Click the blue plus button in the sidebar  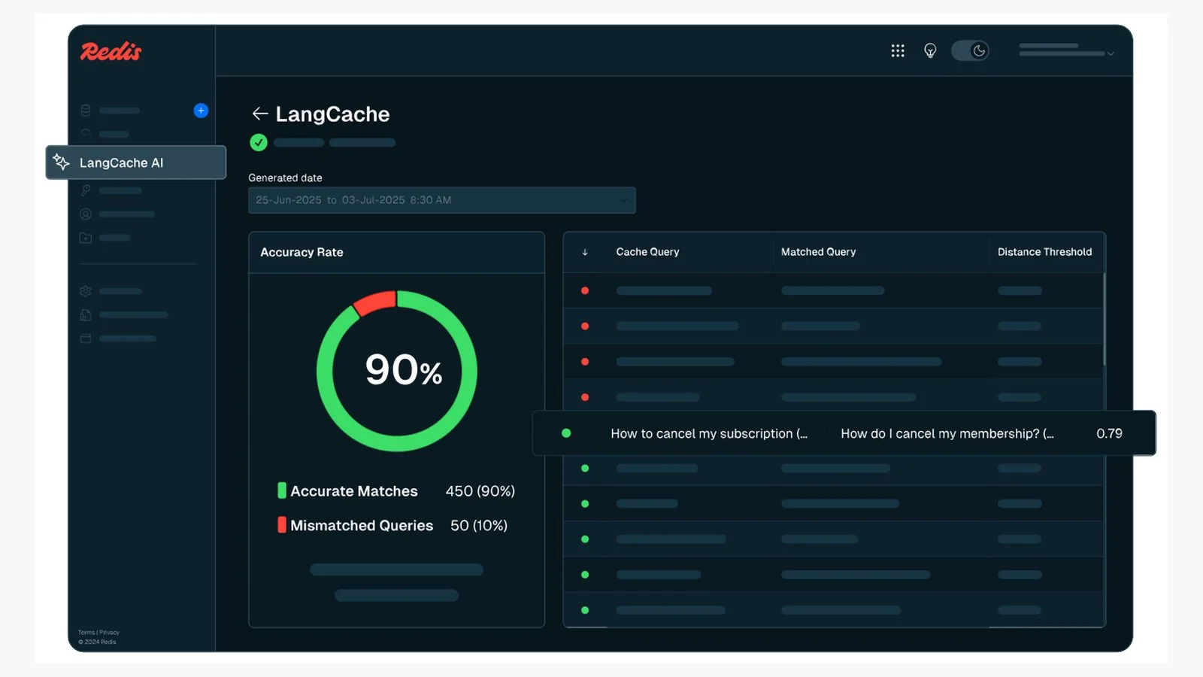201,111
